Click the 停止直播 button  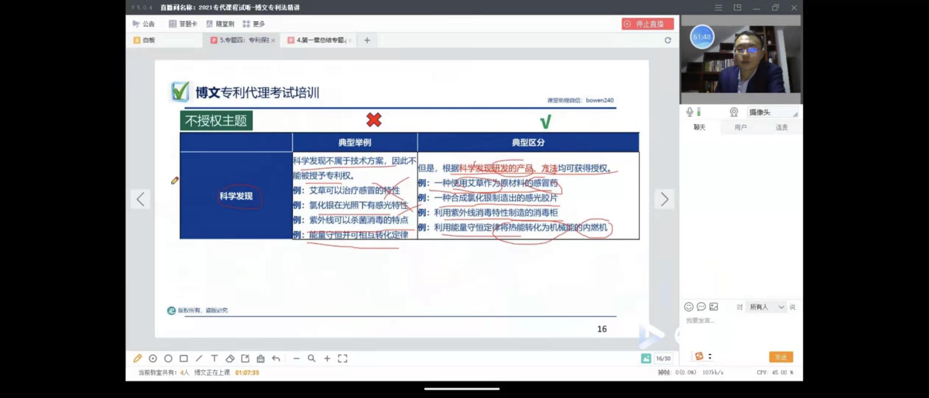(x=647, y=24)
